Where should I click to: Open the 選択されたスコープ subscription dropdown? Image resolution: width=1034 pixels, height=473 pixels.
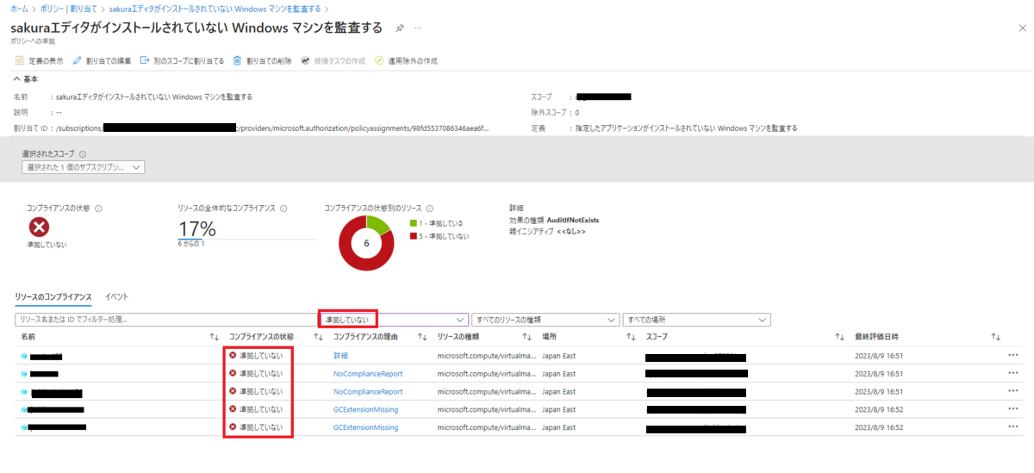pyautogui.click(x=83, y=167)
